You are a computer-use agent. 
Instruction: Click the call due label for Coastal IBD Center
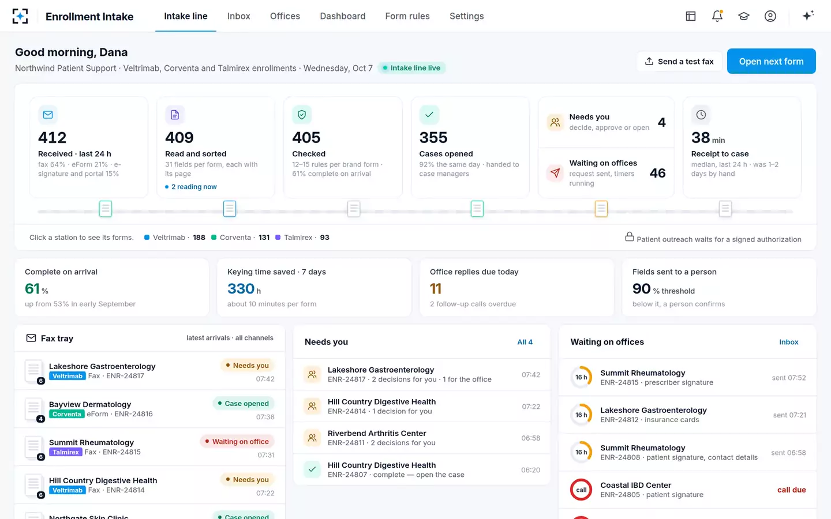tap(792, 490)
